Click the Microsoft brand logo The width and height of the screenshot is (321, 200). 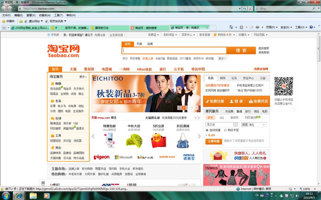[x=124, y=157]
